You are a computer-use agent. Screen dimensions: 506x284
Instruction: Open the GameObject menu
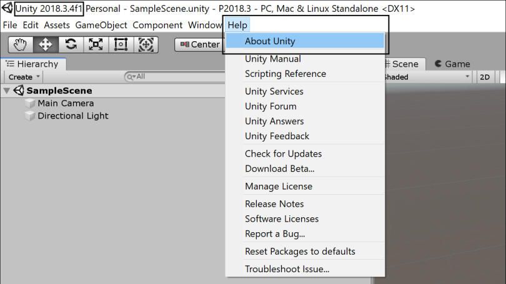tap(101, 25)
